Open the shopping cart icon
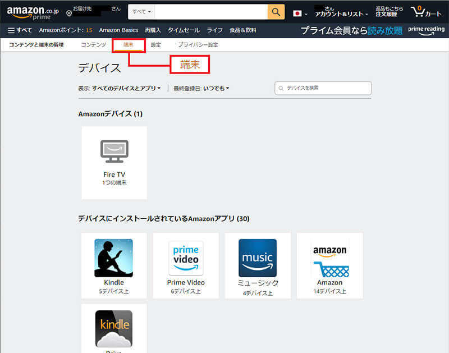Screen dimensions: 449x353 tap(426, 12)
